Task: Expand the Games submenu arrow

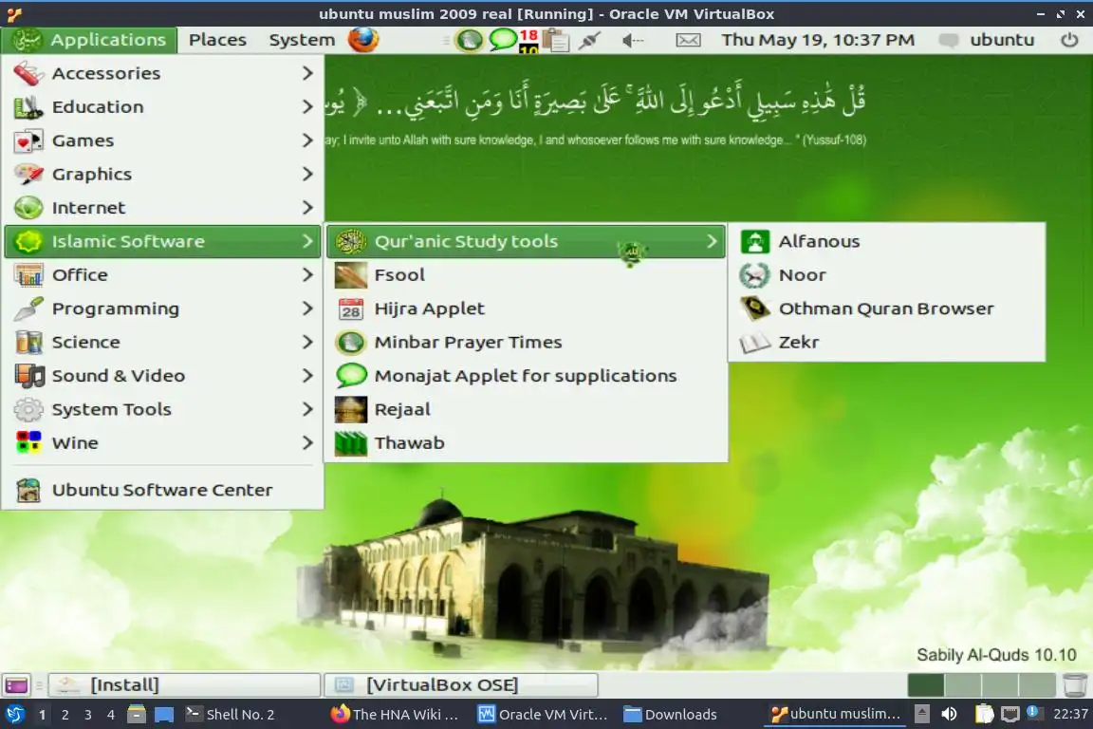Action: [x=307, y=140]
